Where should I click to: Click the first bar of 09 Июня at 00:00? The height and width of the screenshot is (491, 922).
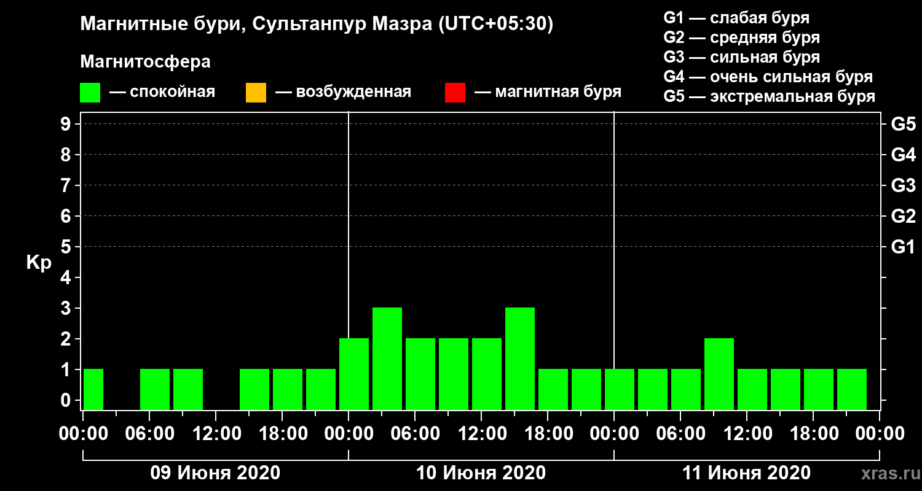point(93,389)
